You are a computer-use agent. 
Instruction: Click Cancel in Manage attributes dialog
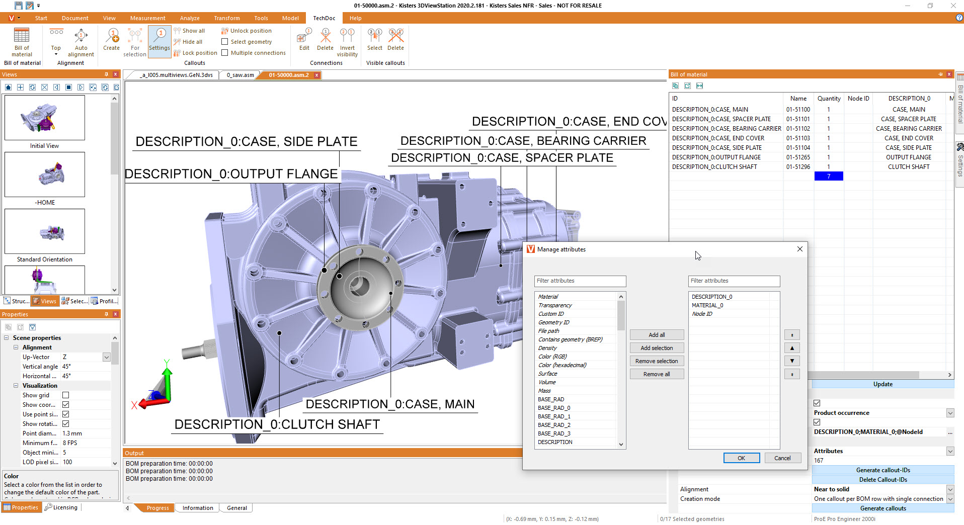point(782,458)
